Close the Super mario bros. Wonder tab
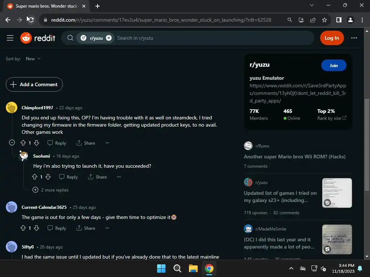This screenshot has height=277, width=370. (84, 6)
